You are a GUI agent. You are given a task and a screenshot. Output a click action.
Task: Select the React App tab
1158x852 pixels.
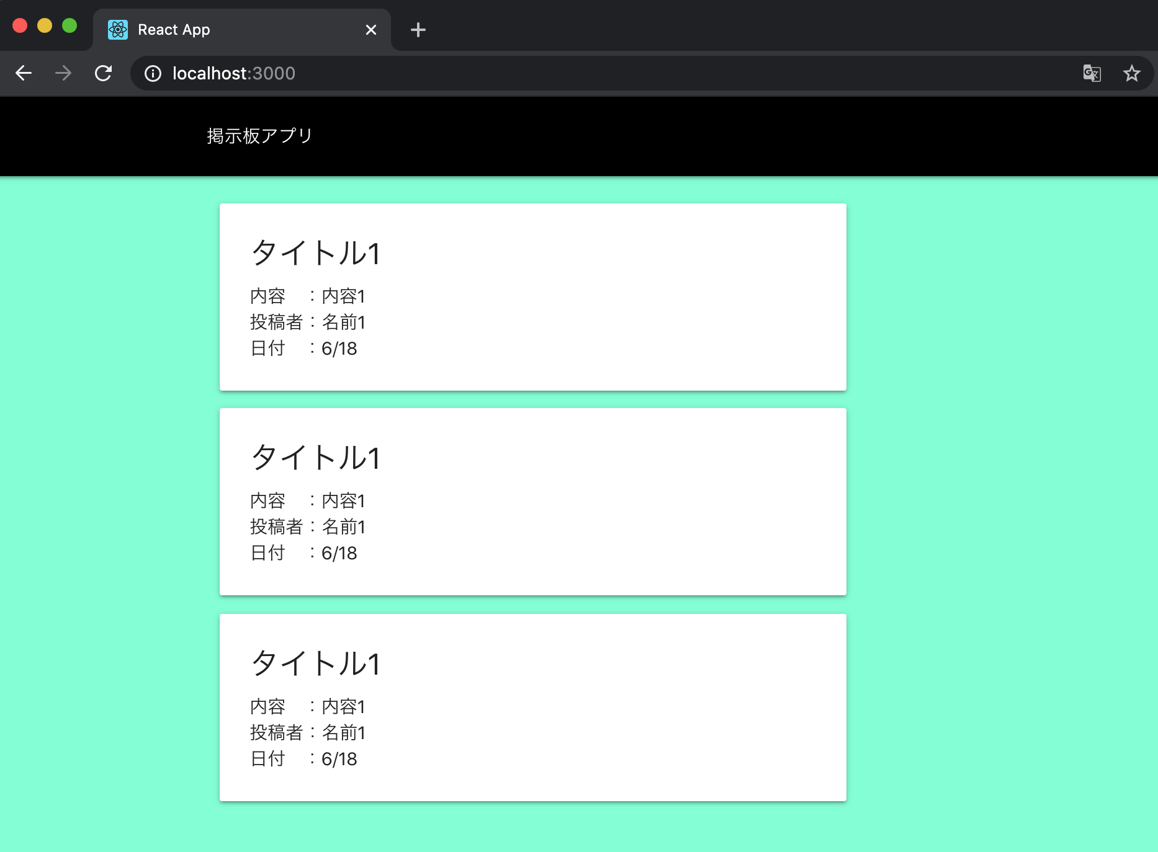pyautogui.click(x=242, y=30)
